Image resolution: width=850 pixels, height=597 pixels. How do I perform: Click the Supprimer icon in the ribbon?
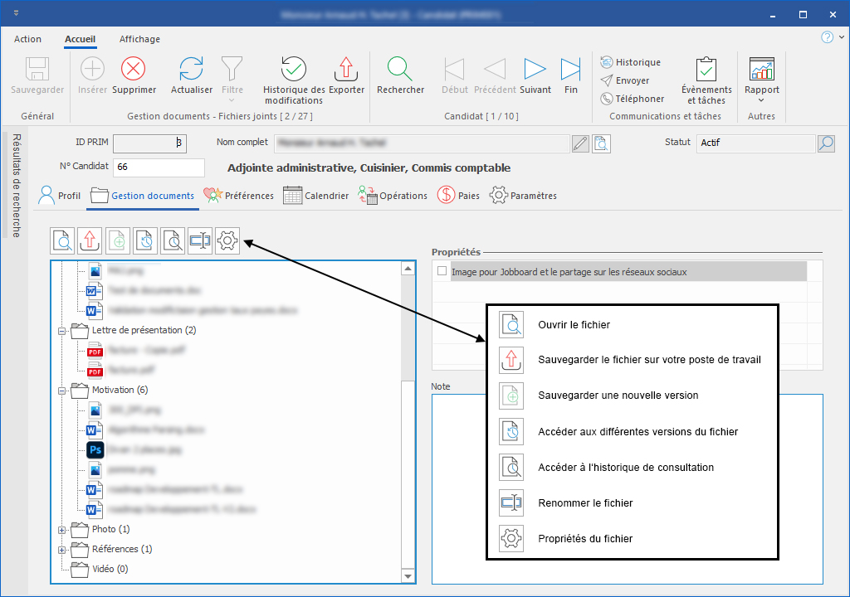coord(134,70)
